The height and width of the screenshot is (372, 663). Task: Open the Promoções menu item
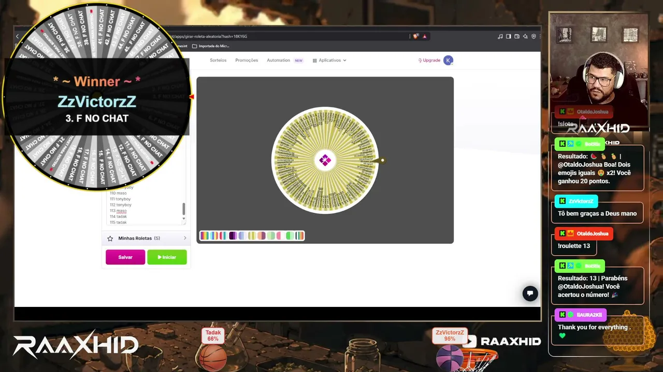(247, 60)
